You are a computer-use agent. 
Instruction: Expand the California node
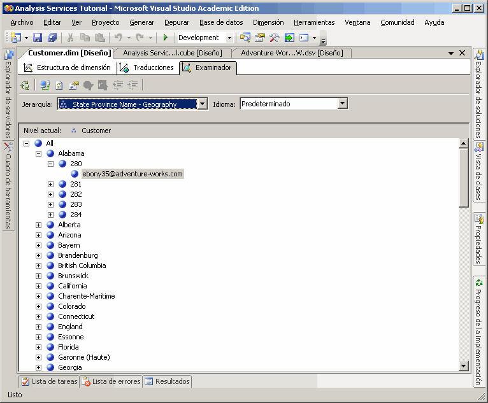38,286
